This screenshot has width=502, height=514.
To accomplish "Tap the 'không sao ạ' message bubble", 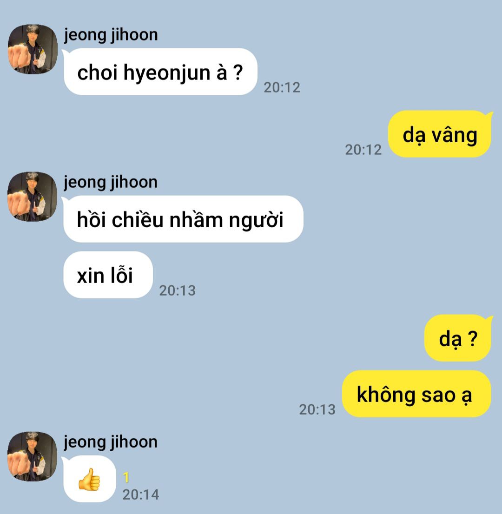I will pos(416,394).
